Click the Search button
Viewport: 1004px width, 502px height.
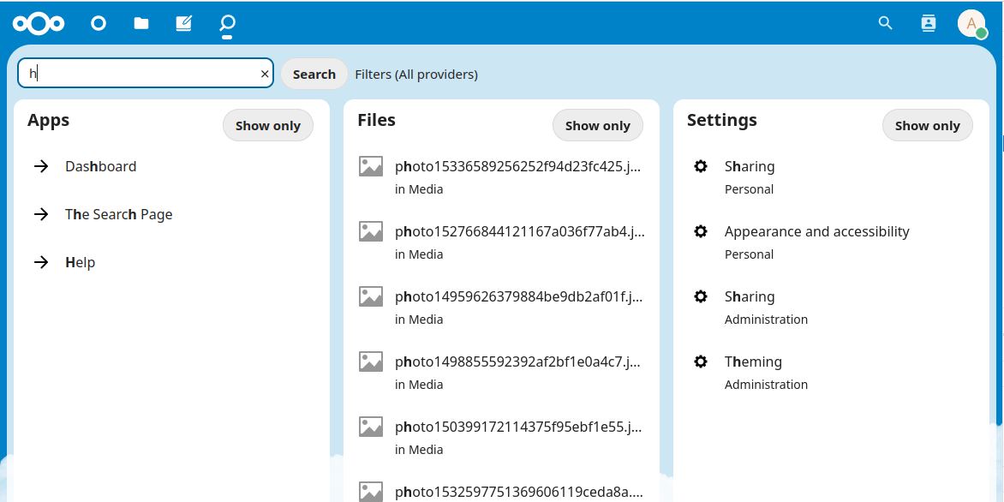[x=314, y=75]
